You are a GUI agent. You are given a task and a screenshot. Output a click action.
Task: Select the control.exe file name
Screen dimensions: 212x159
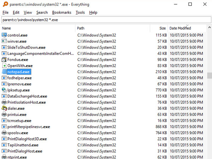(x=17, y=35)
